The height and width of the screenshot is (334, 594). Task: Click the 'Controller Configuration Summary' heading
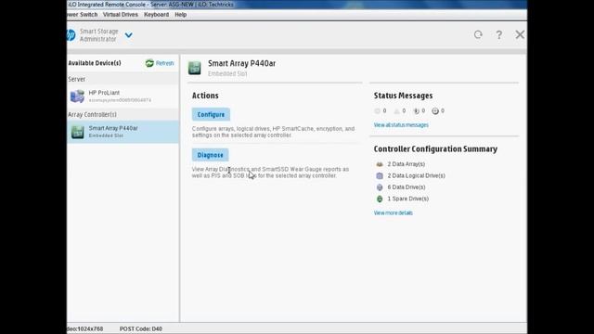pyautogui.click(x=435, y=148)
